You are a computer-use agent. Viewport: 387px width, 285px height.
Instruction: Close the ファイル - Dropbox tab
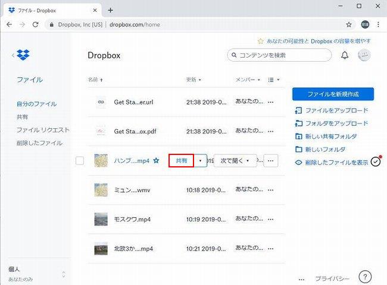(x=95, y=10)
